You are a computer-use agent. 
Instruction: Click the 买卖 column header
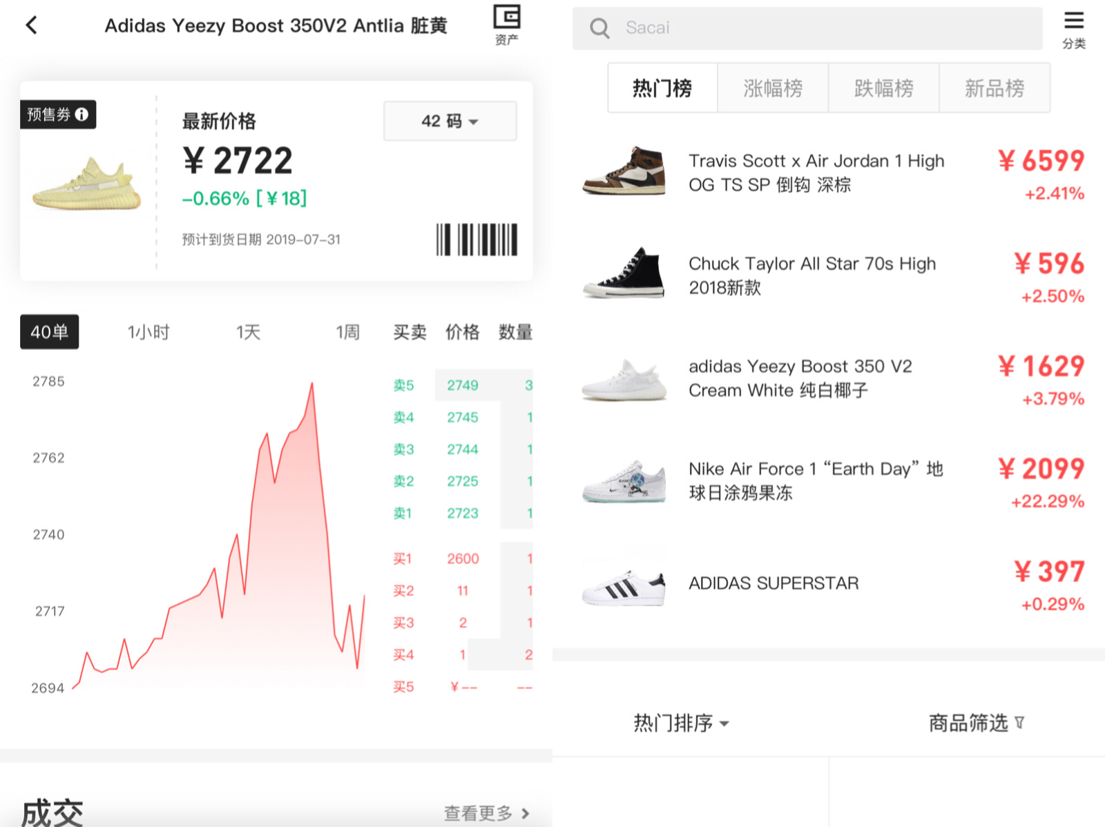[x=410, y=332]
